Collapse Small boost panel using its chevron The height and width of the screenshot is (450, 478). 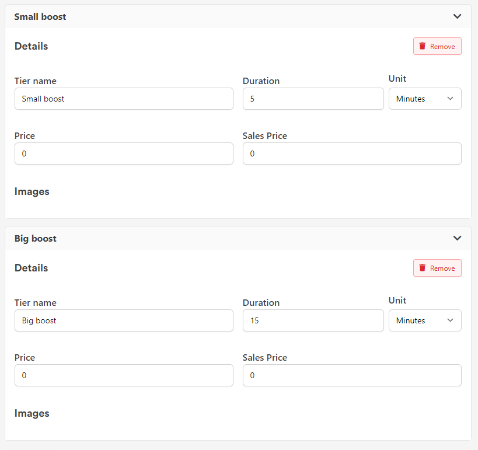point(457,16)
